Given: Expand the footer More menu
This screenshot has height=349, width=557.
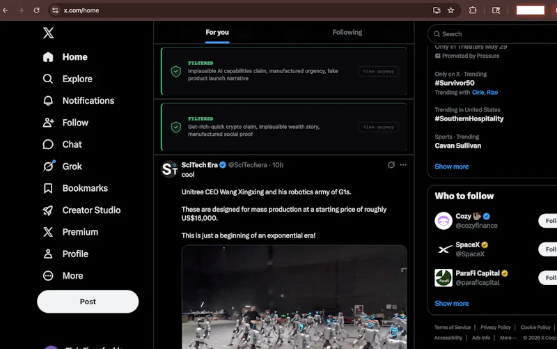Looking at the screenshot, I should 508,338.
